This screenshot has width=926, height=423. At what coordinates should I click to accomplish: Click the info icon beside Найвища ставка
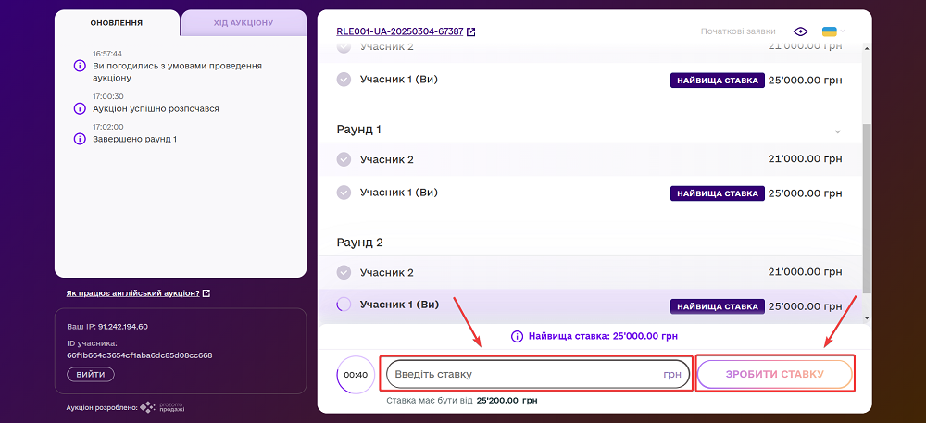pos(516,336)
